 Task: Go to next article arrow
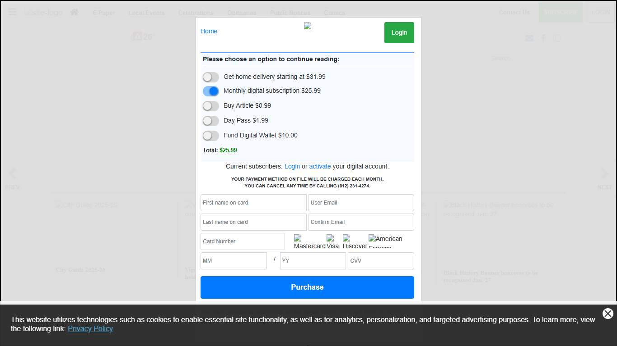pos(604,173)
